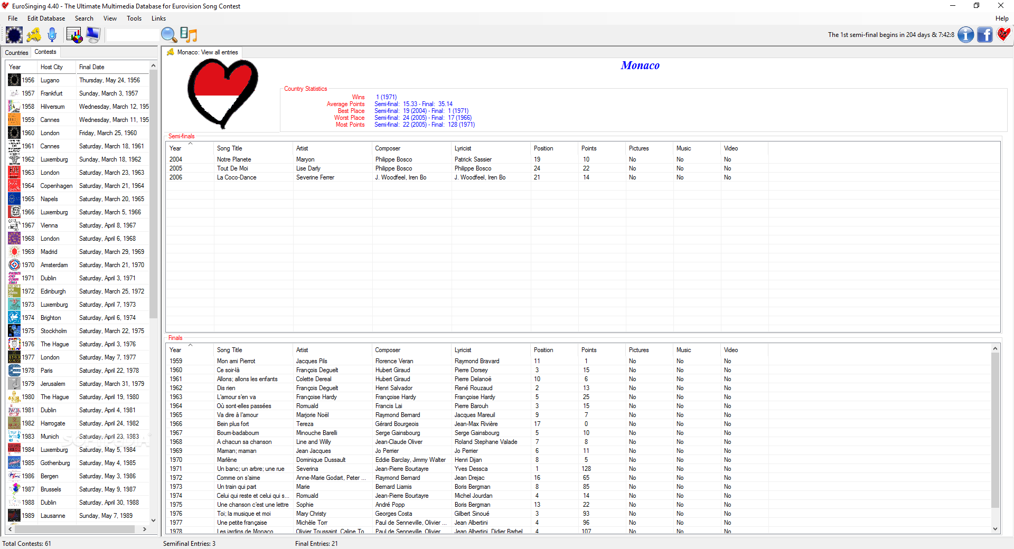
Task: Click the 1956 Lugano contest logo
Action: tap(14, 80)
